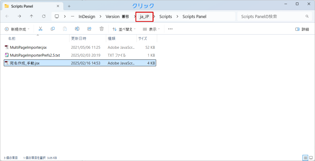Go up one folder with Up arrow
The height and width of the screenshot is (161, 315).
31,16
